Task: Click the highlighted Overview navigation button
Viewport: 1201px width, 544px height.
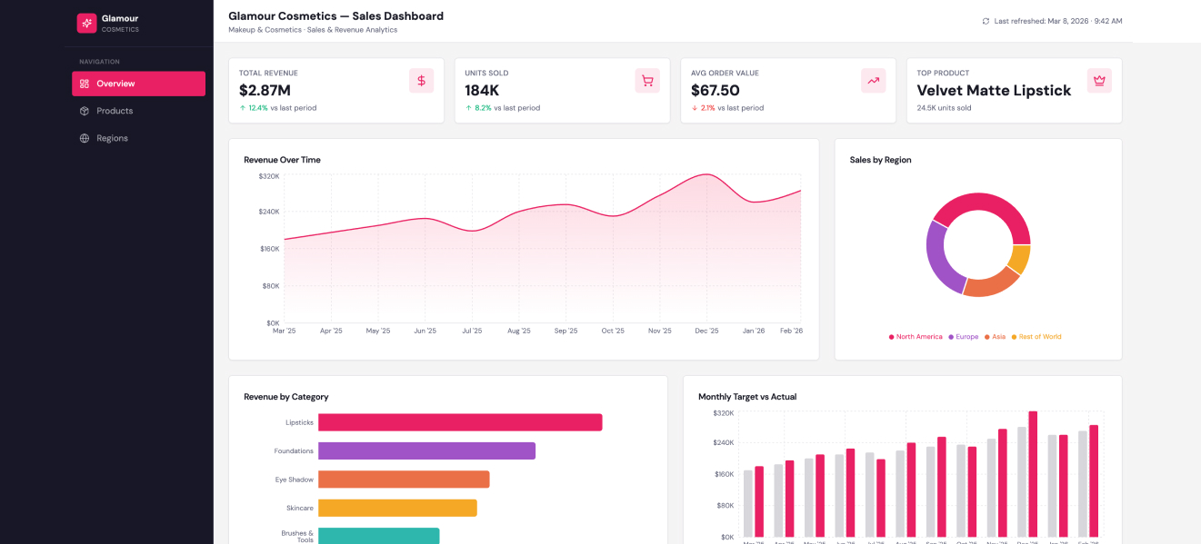Action: (138, 83)
